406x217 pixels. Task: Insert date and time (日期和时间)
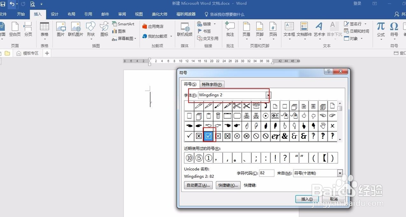pyautogui.click(x=356, y=31)
